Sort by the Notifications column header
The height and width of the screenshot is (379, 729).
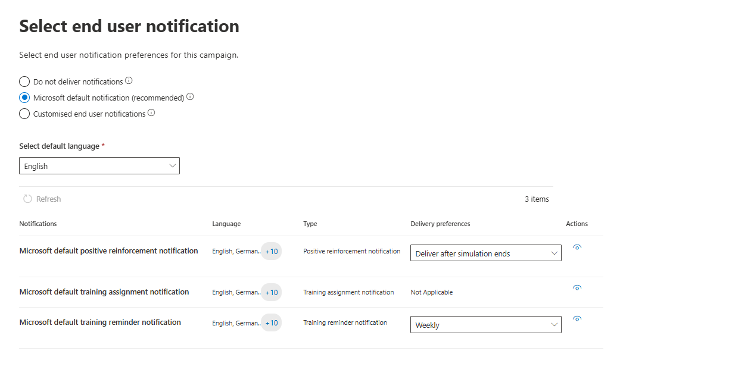tap(38, 224)
